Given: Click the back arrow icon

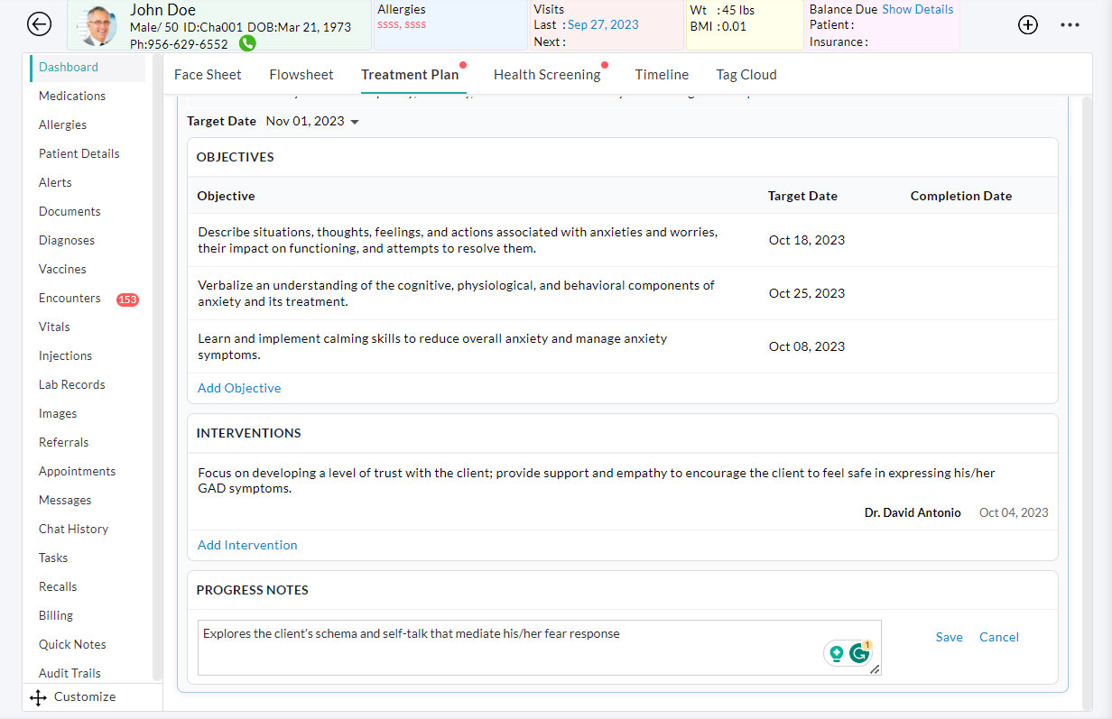Looking at the screenshot, I should tap(39, 24).
